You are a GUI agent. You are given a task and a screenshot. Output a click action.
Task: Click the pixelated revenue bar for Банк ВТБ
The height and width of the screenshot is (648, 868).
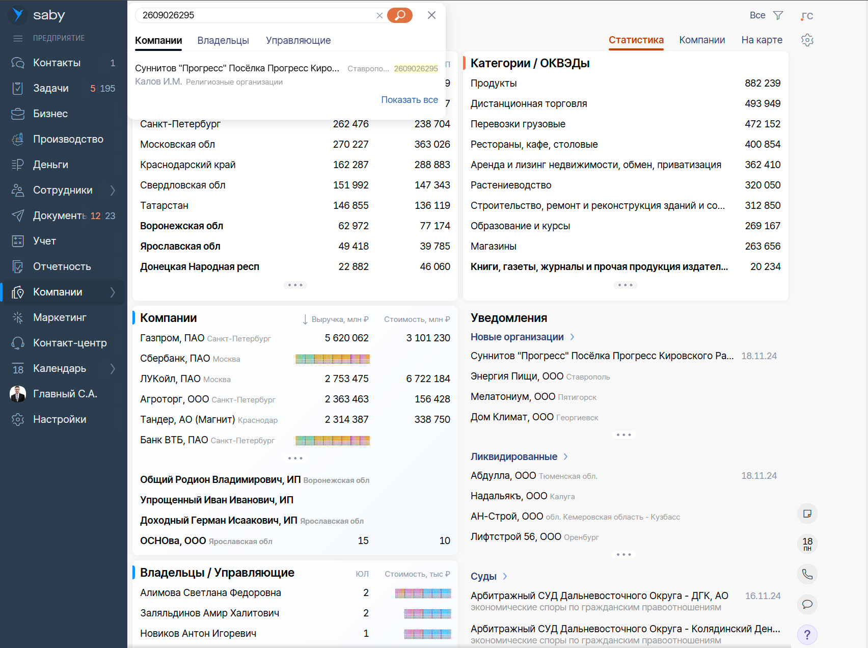[332, 440]
